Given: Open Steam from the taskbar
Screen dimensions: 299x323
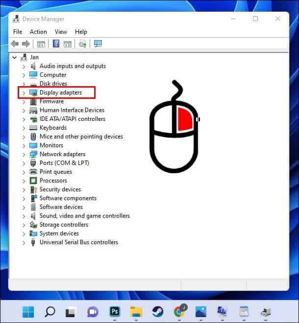Looking at the screenshot, I should [x=158, y=312].
